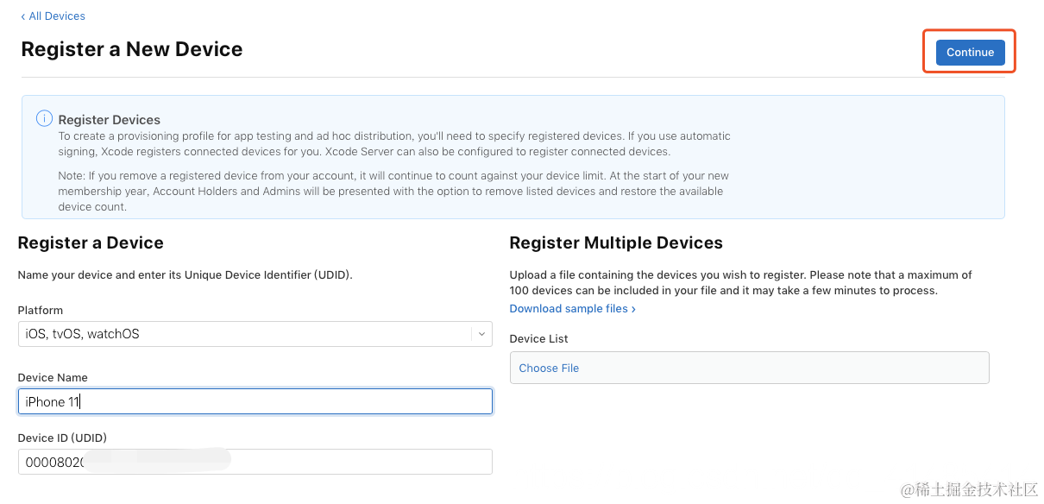Click the Platform field label

coord(41,311)
